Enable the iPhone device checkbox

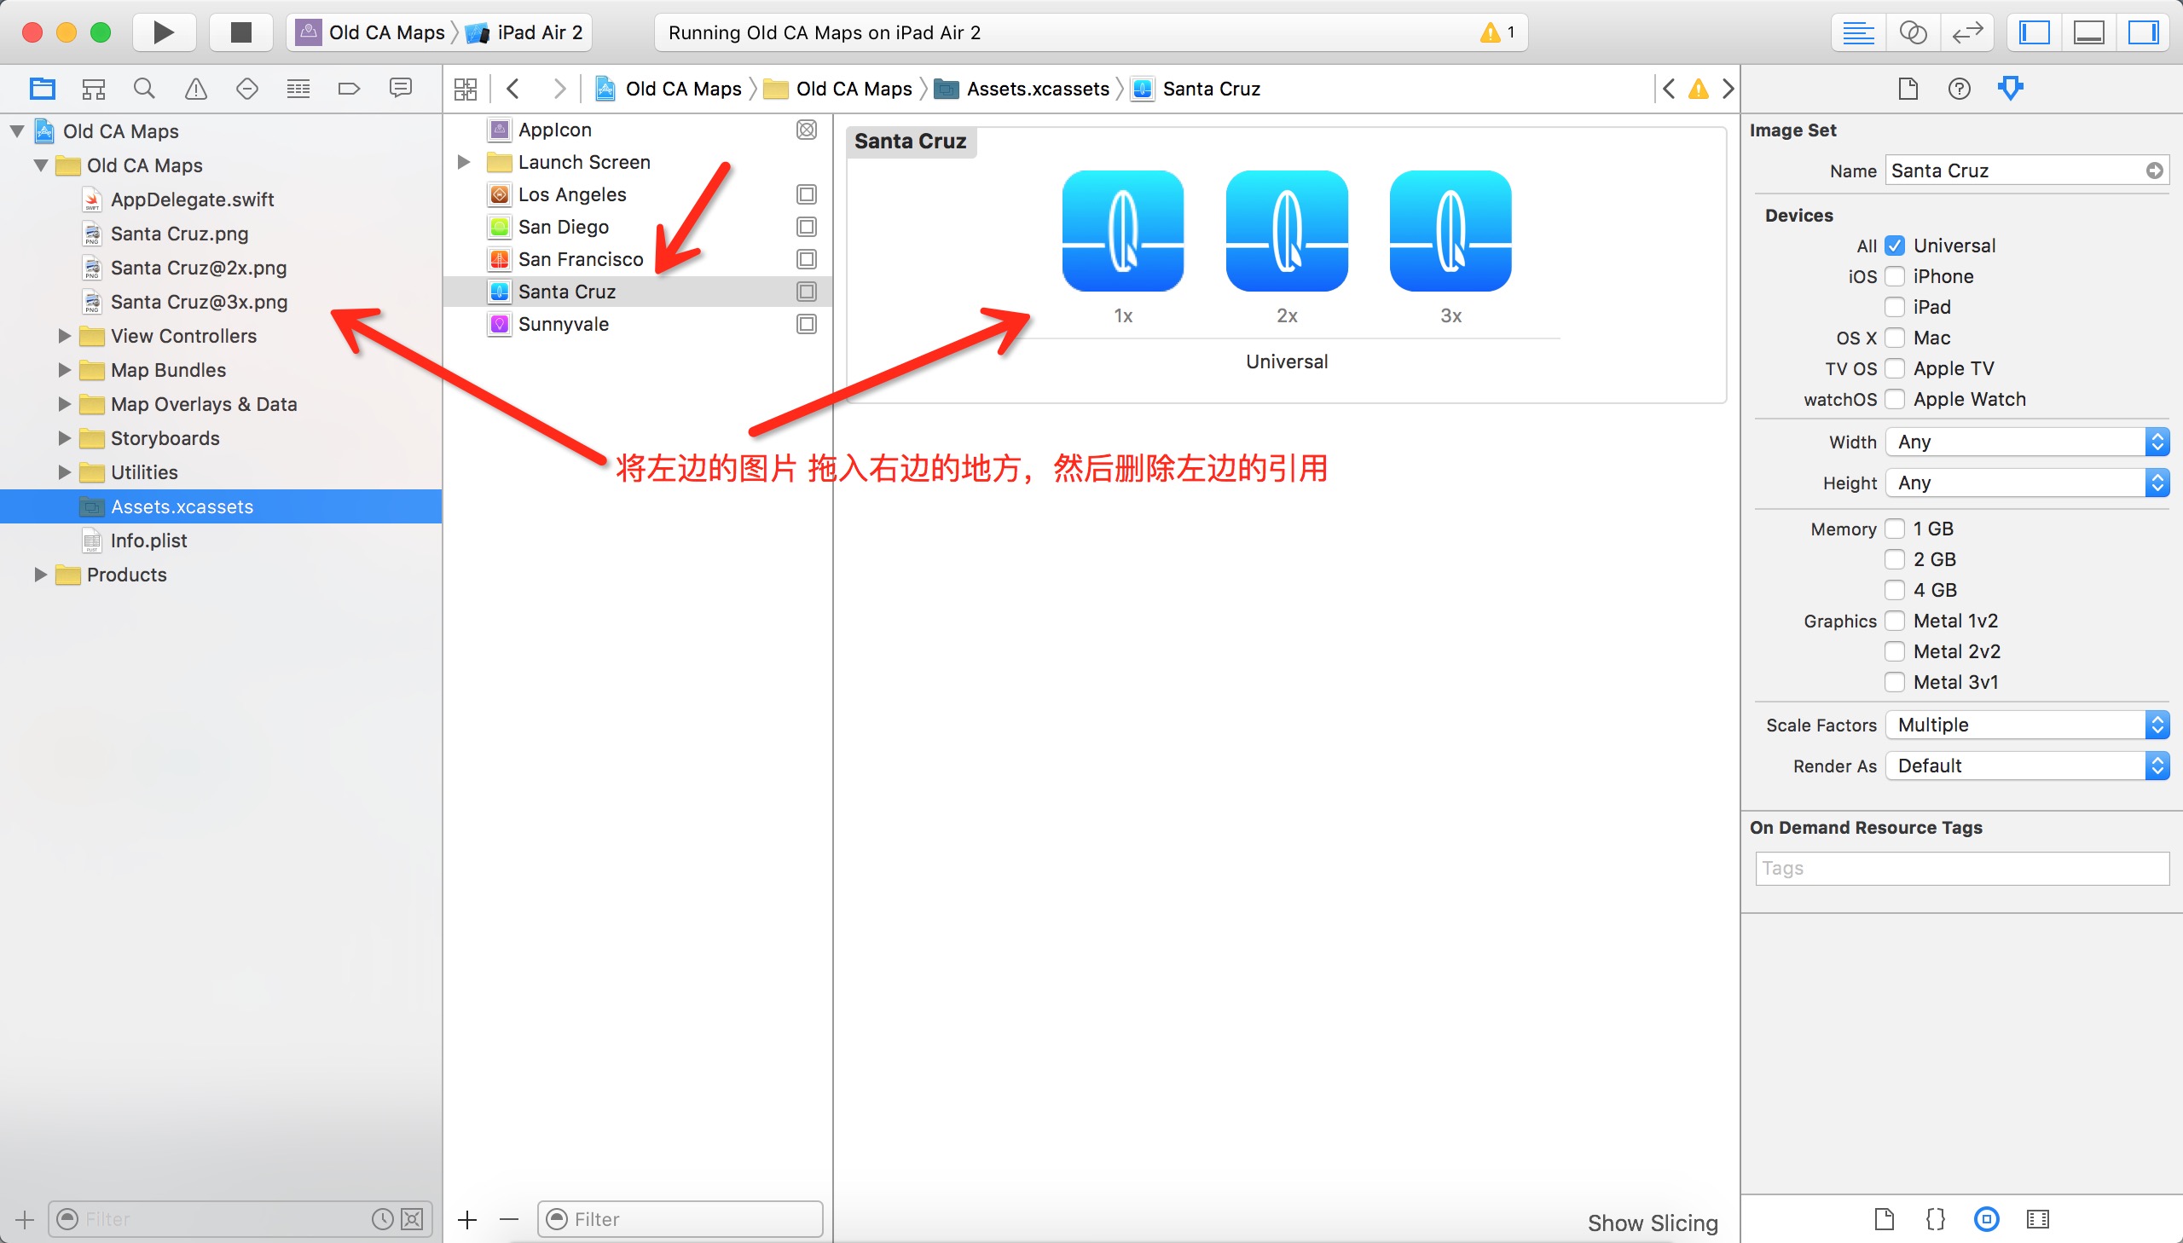point(1895,276)
